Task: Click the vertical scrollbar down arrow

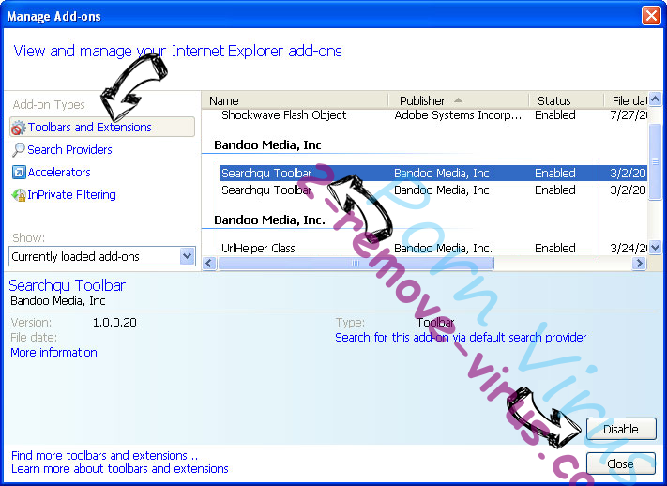Action: [656, 247]
